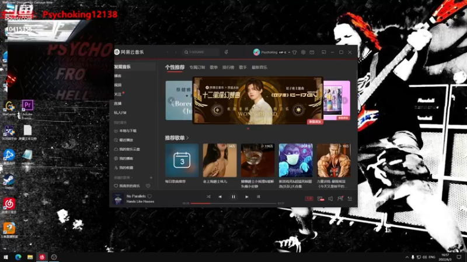This screenshot has width=467, height=262.
Task: Open the 力量训练 bodybuilder playlist cover
Action: click(x=333, y=161)
